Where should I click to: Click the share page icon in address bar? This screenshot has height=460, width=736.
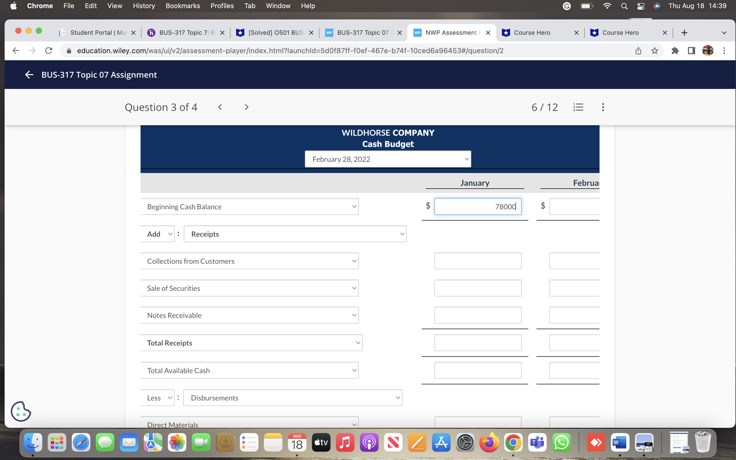638,51
